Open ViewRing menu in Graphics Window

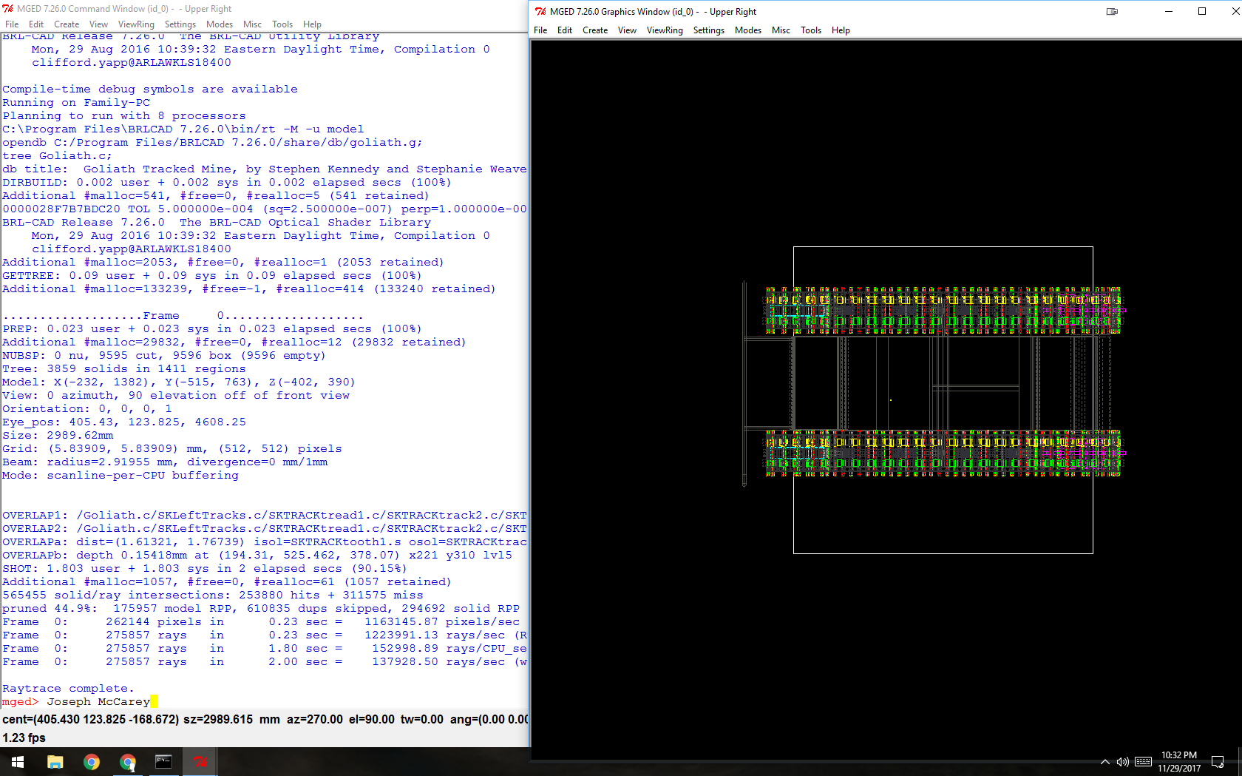pos(665,30)
